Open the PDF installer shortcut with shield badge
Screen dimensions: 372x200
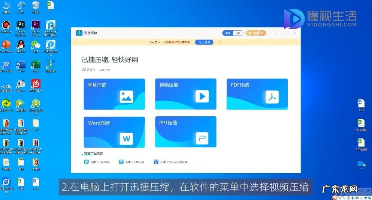[51, 28]
